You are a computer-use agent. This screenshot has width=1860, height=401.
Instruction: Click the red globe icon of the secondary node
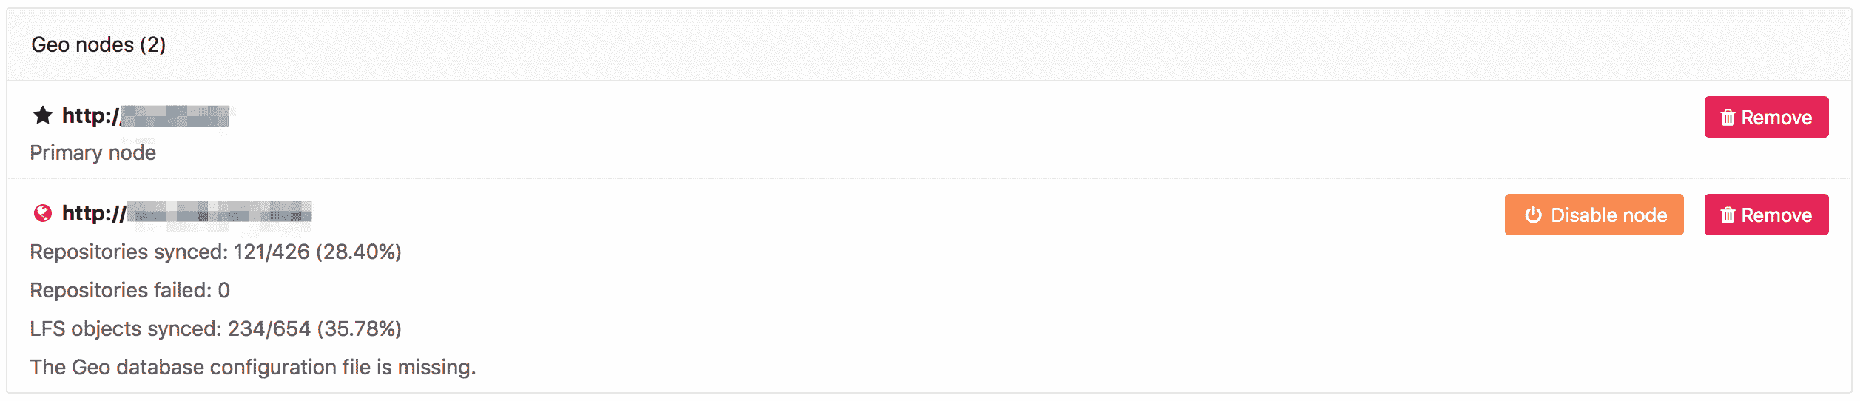pyautogui.click(x=43, y=214)
